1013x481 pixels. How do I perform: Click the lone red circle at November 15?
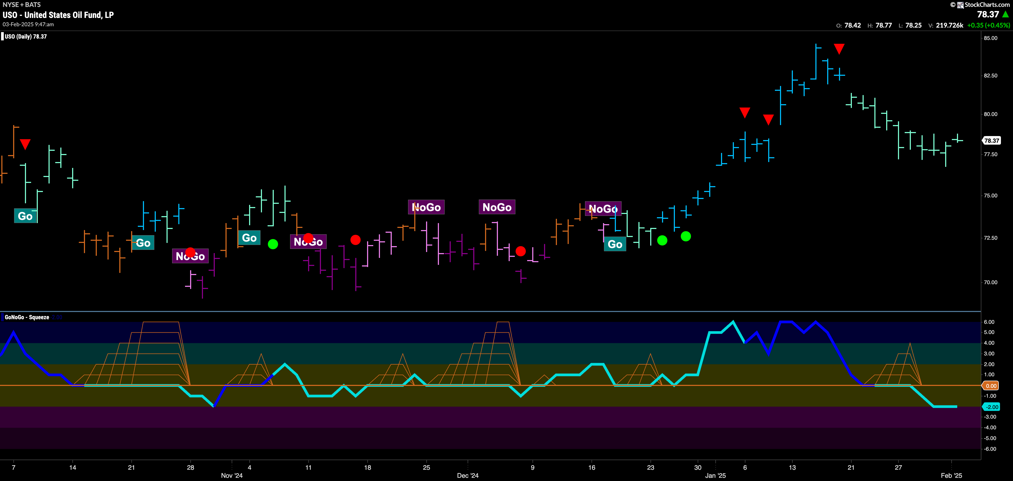[356, 240]
